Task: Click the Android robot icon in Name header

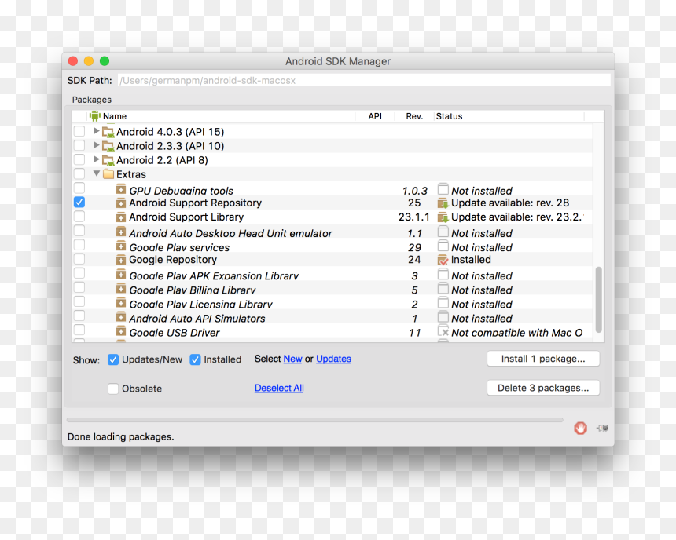Action: tap(95, 116)
